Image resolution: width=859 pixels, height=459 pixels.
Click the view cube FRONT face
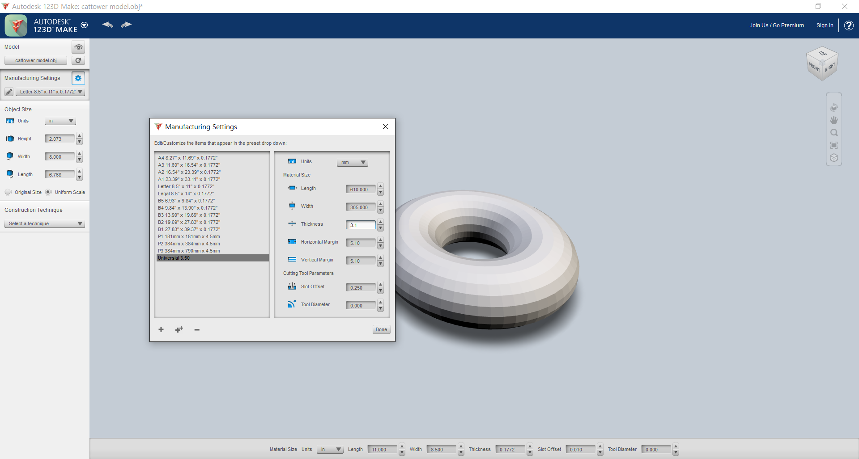[x=814, y=67]
